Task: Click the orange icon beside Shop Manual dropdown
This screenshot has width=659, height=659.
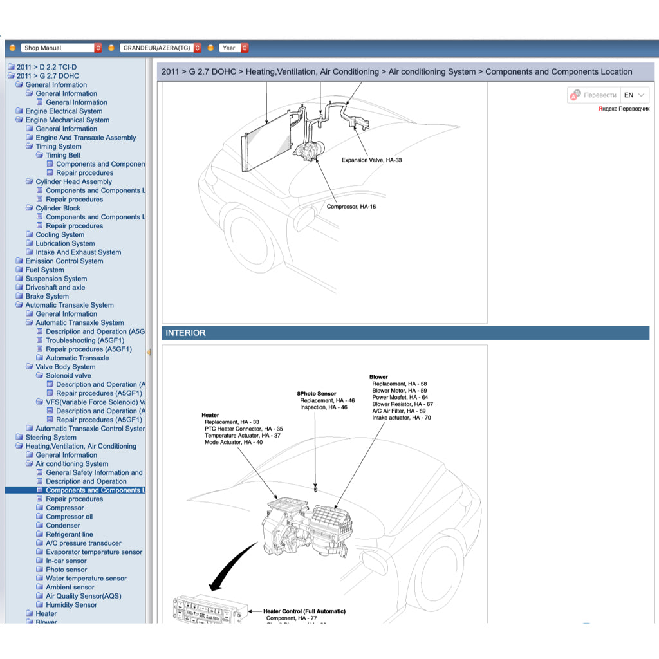Action: coord(12,47)
